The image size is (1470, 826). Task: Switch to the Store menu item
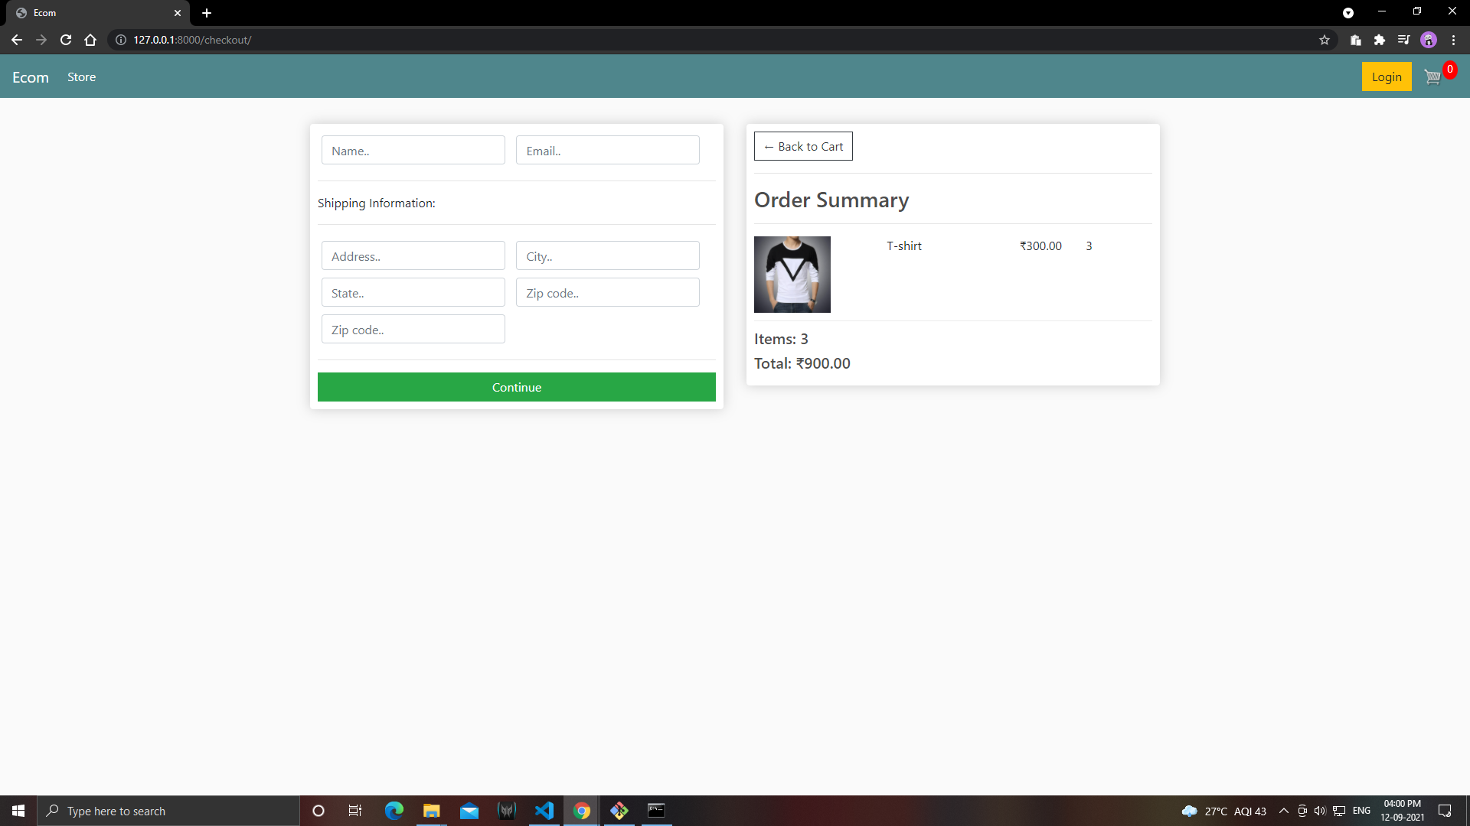click(x=81, y=76)
